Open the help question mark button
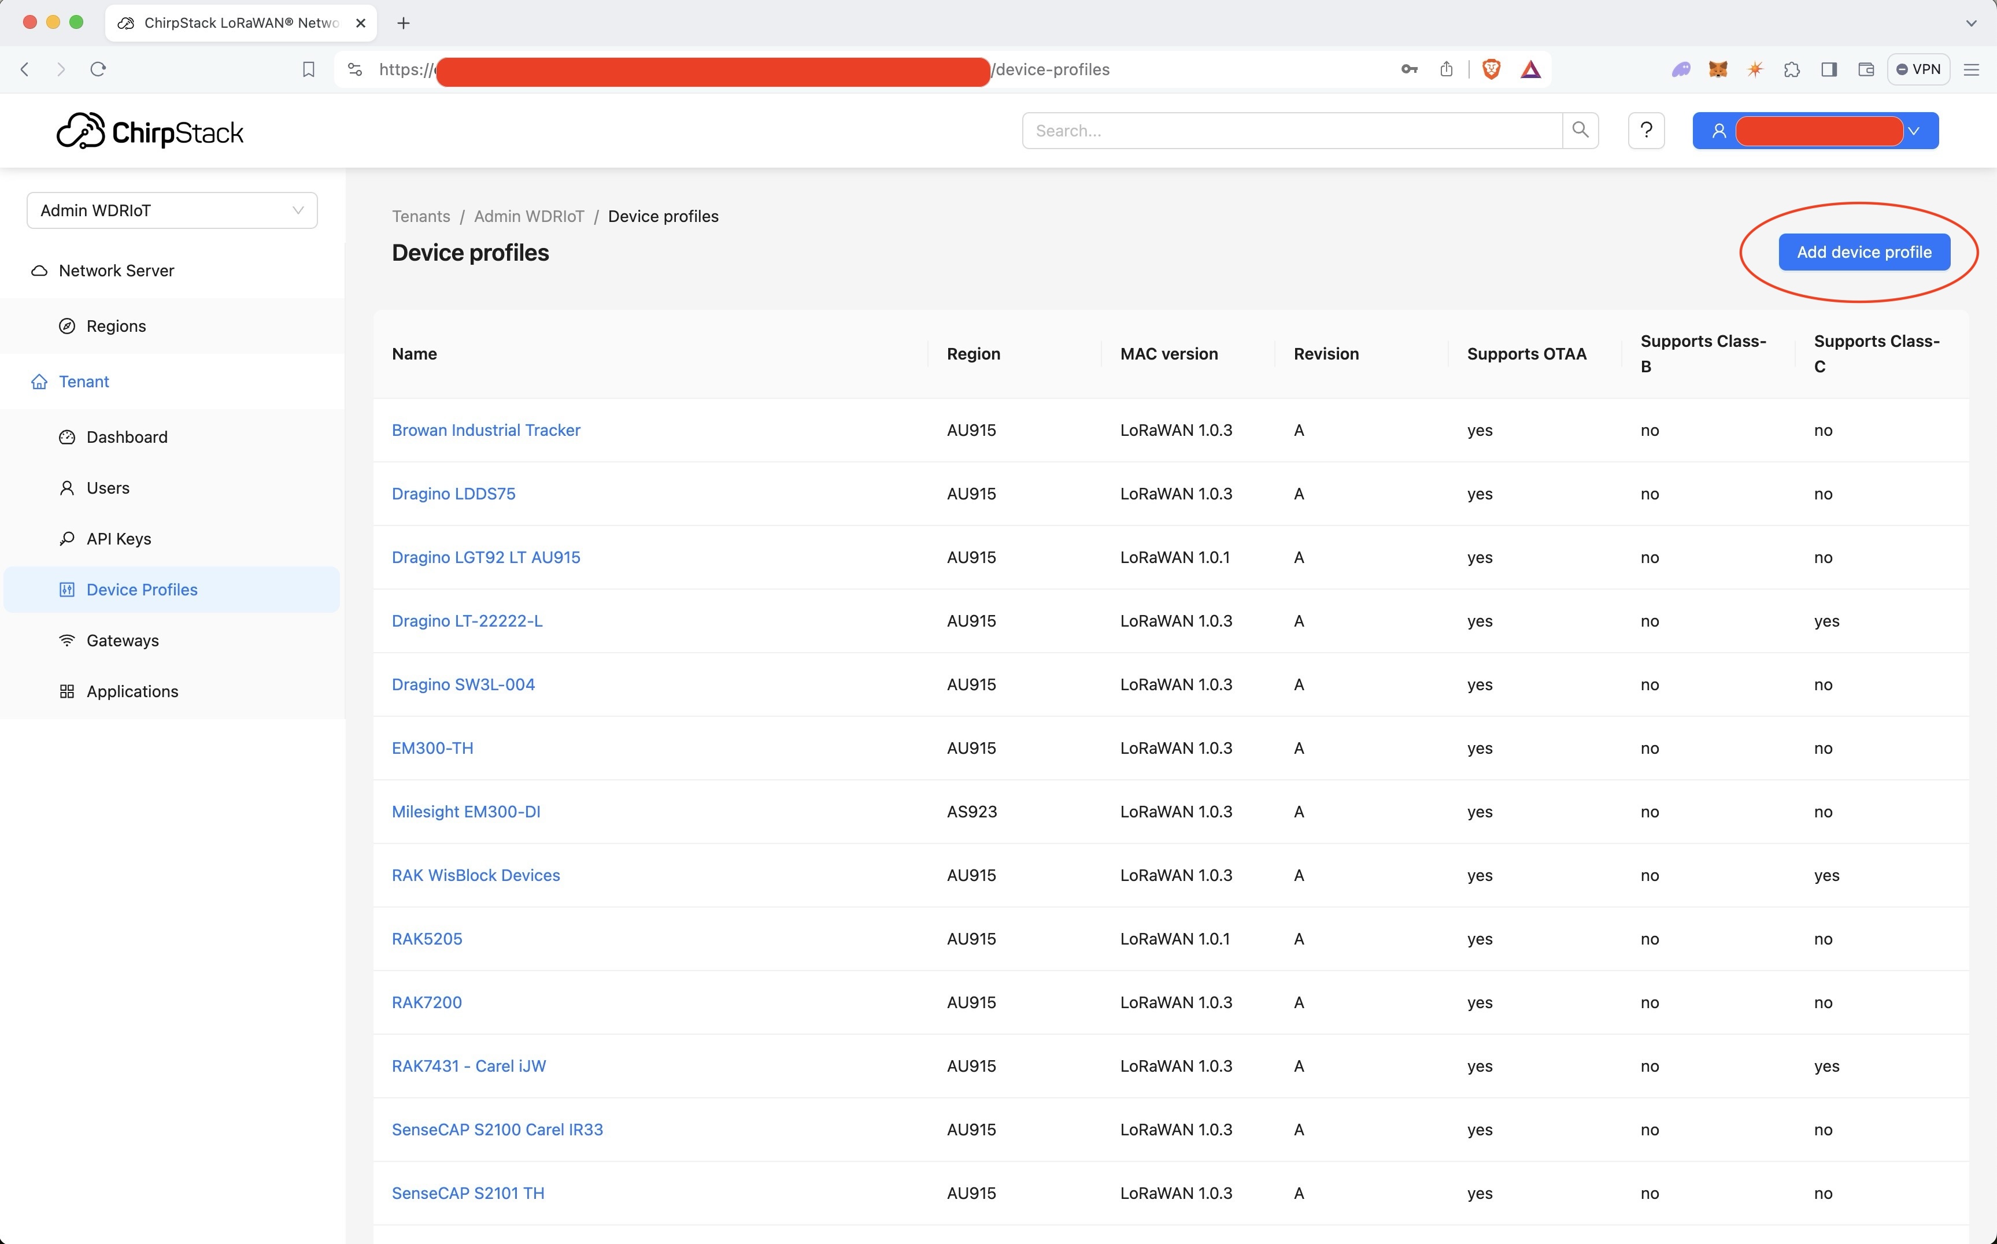The image size is (1997, 1244). [1645, 130]
